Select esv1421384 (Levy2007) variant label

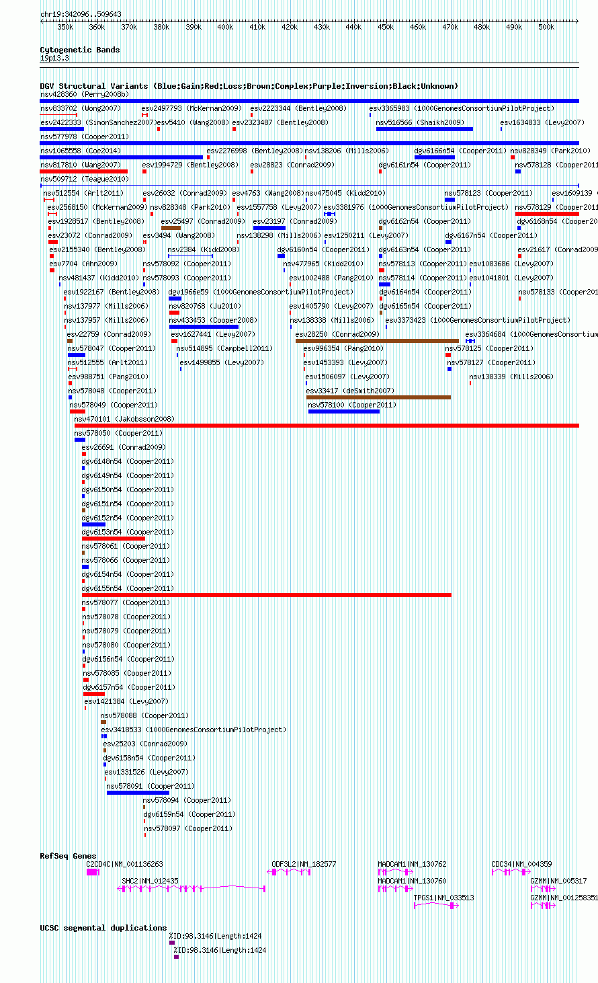(x=126, y=701)
